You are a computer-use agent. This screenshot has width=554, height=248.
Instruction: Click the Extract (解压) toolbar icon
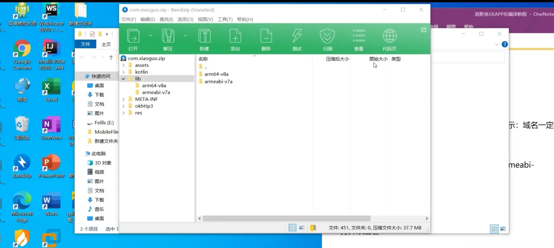[x=168, y=39]
